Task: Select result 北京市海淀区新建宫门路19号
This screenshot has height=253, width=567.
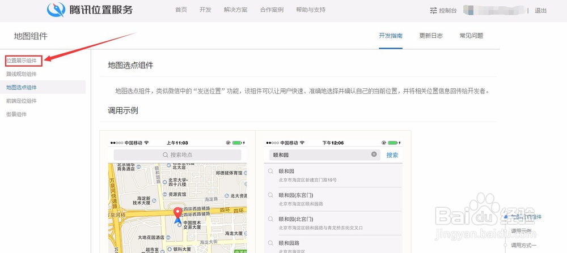Action: [x=308, y=179]
